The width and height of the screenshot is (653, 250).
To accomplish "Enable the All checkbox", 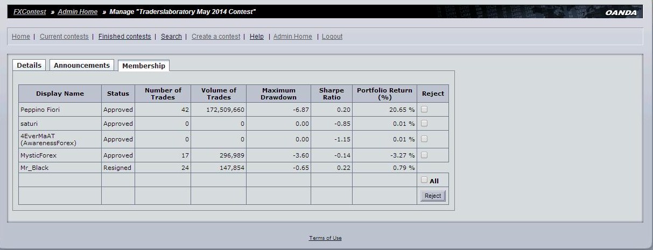I will (x=424, y=180).
